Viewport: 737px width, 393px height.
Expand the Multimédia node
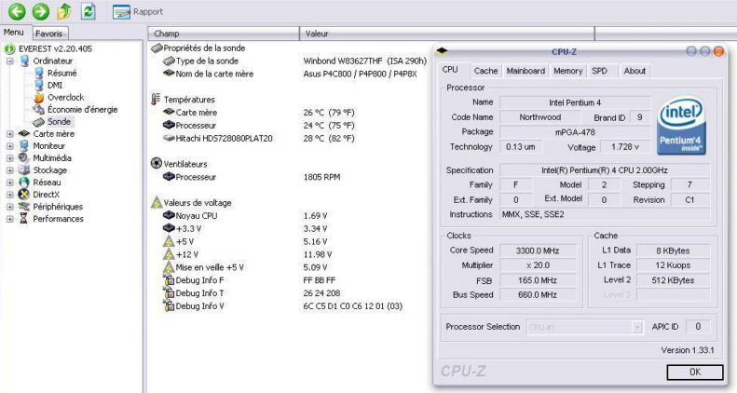[x=10, y=158]
